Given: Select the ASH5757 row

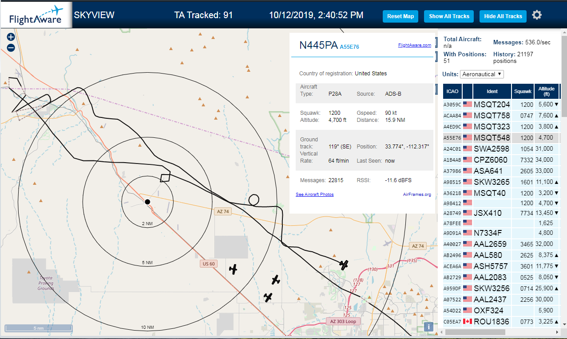Looking at the screenshot, I should point(501,266).
